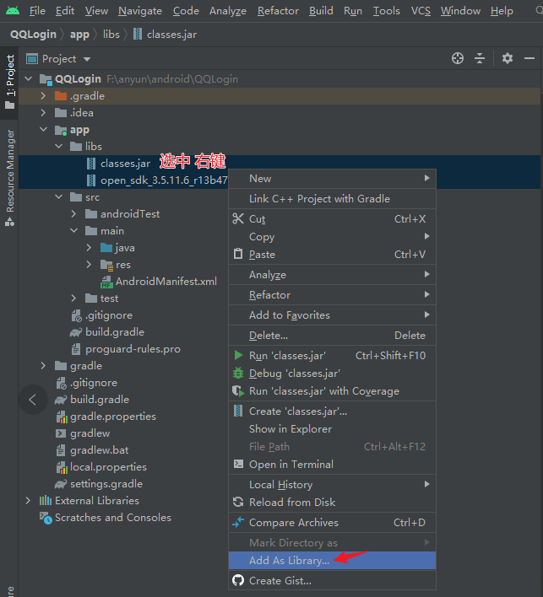Viewport: 543px width, 597px height.
Task: Click the green Run arrow icon
Action: (x=239, y=355)
